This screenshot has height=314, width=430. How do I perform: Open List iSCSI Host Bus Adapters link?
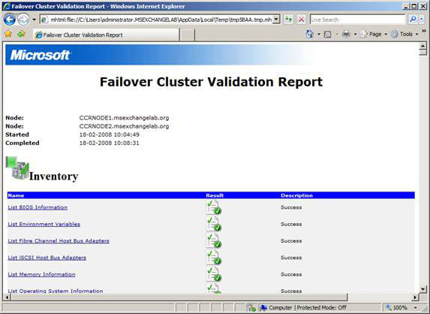(47, 258)
